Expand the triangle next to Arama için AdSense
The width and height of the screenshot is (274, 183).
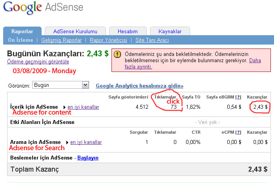(67, 142)
